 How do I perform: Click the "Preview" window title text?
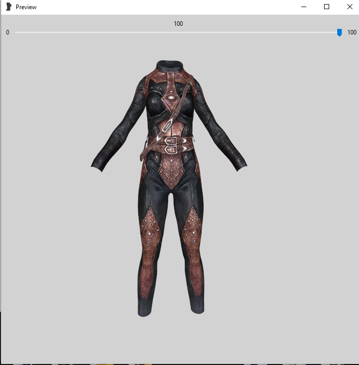click(x=26, y=7)
